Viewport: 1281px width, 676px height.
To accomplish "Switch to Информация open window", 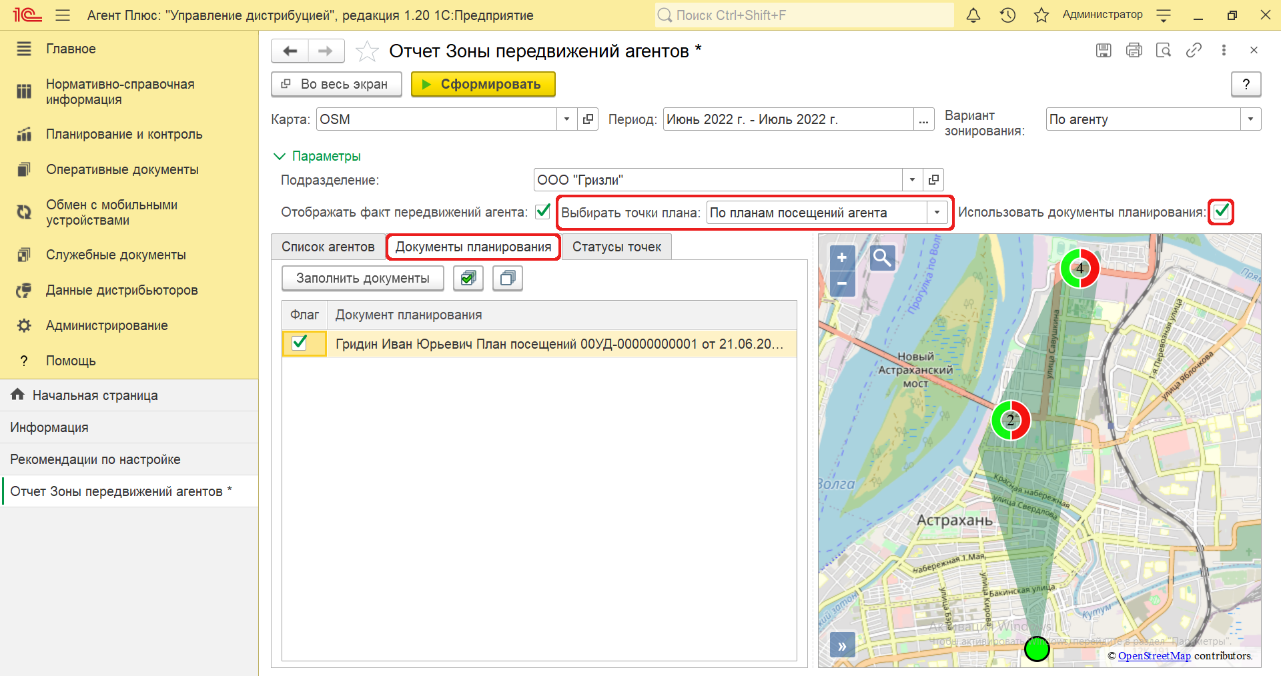I will point(49,427).
